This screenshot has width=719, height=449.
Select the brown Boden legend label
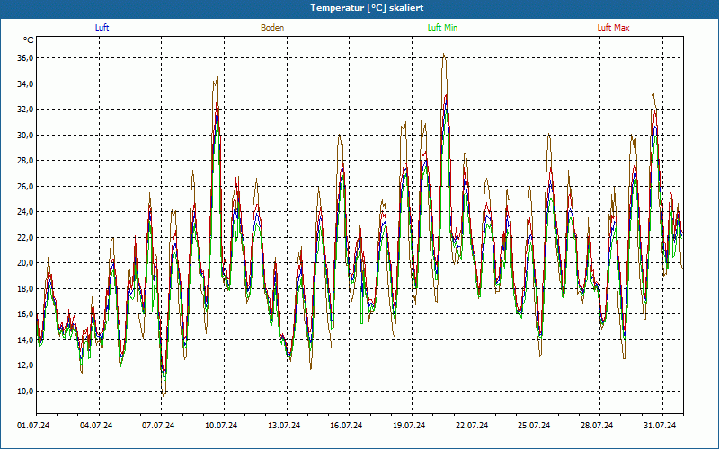[x=272, y=28]
